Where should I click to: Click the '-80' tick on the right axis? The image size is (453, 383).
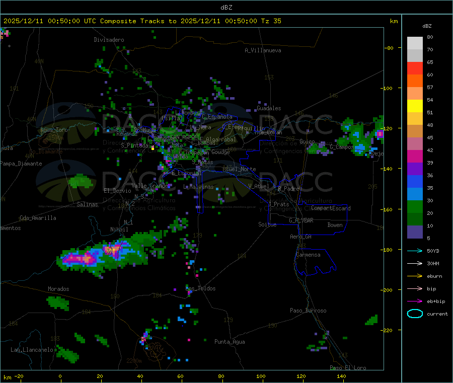388,48
